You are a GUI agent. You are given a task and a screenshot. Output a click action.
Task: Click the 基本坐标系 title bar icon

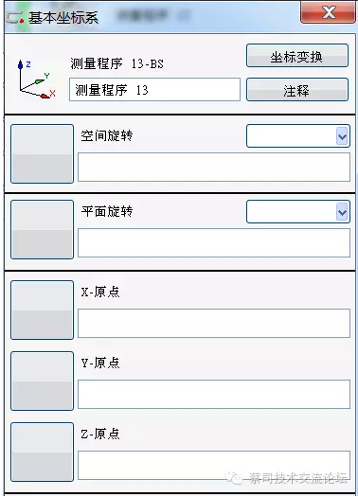15,18
